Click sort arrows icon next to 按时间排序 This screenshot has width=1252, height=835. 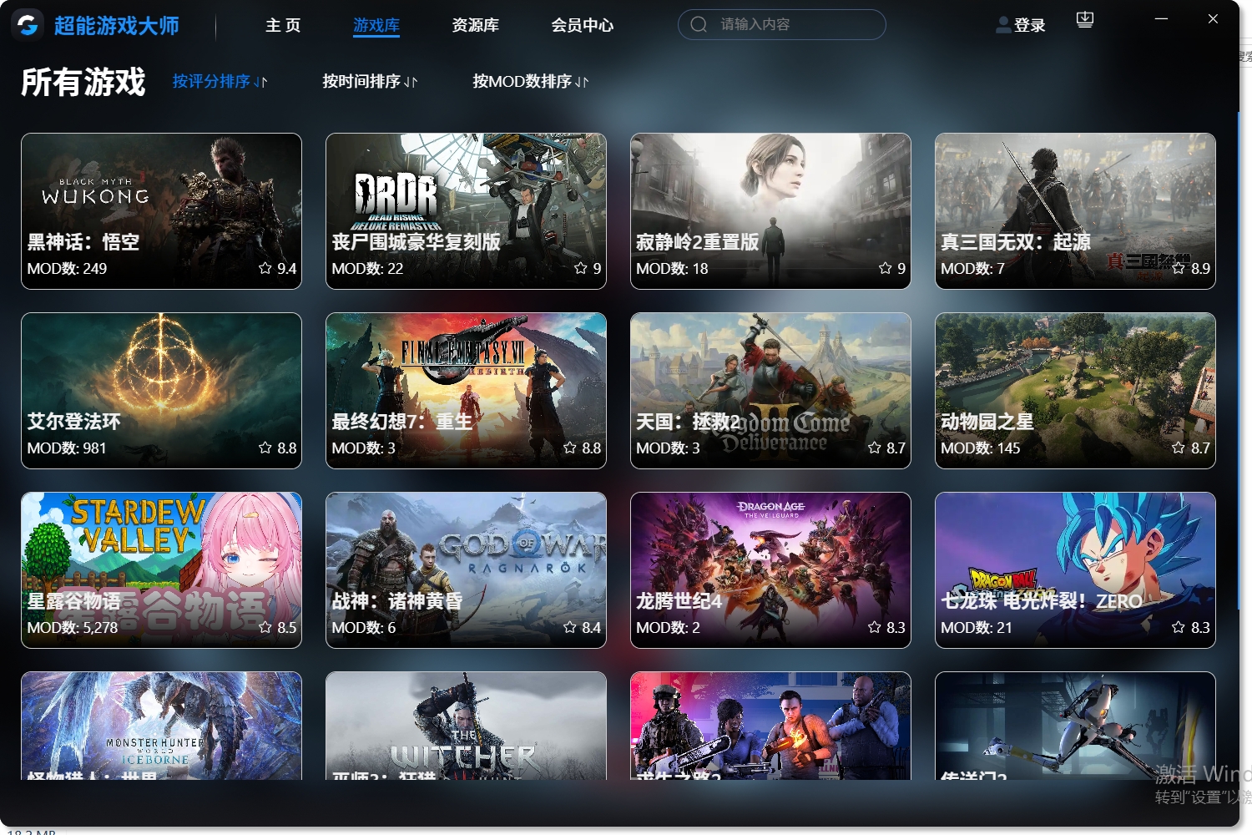point(411,82)
